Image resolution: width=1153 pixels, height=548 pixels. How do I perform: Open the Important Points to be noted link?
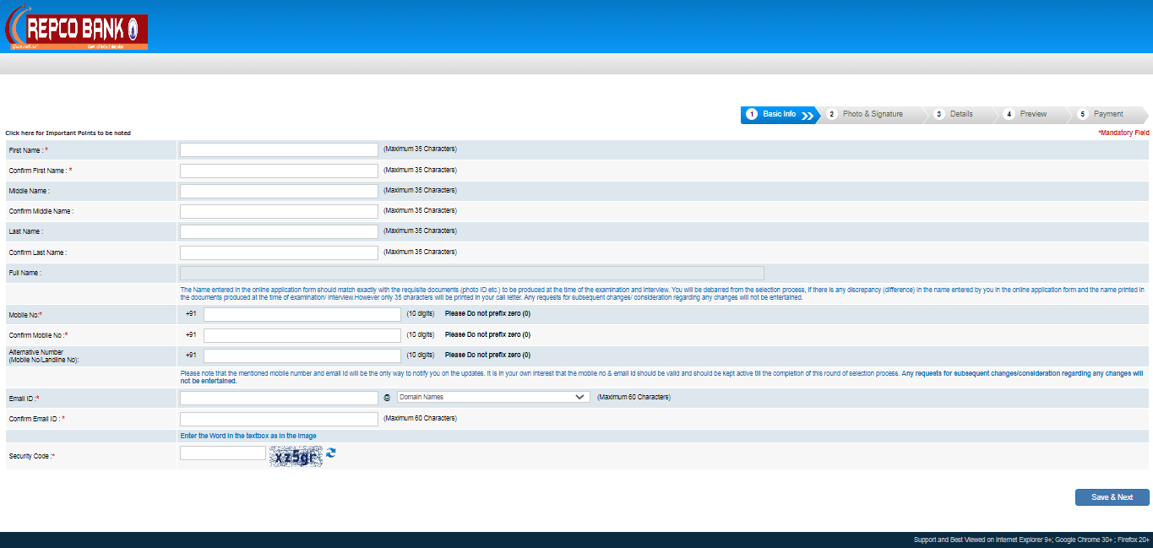pyautogui.click(x=68, y=133)
